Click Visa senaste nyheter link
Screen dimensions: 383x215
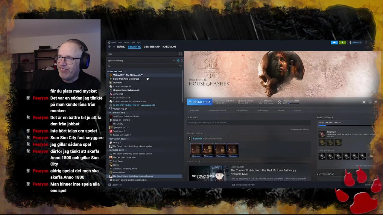tap(300, 129)
